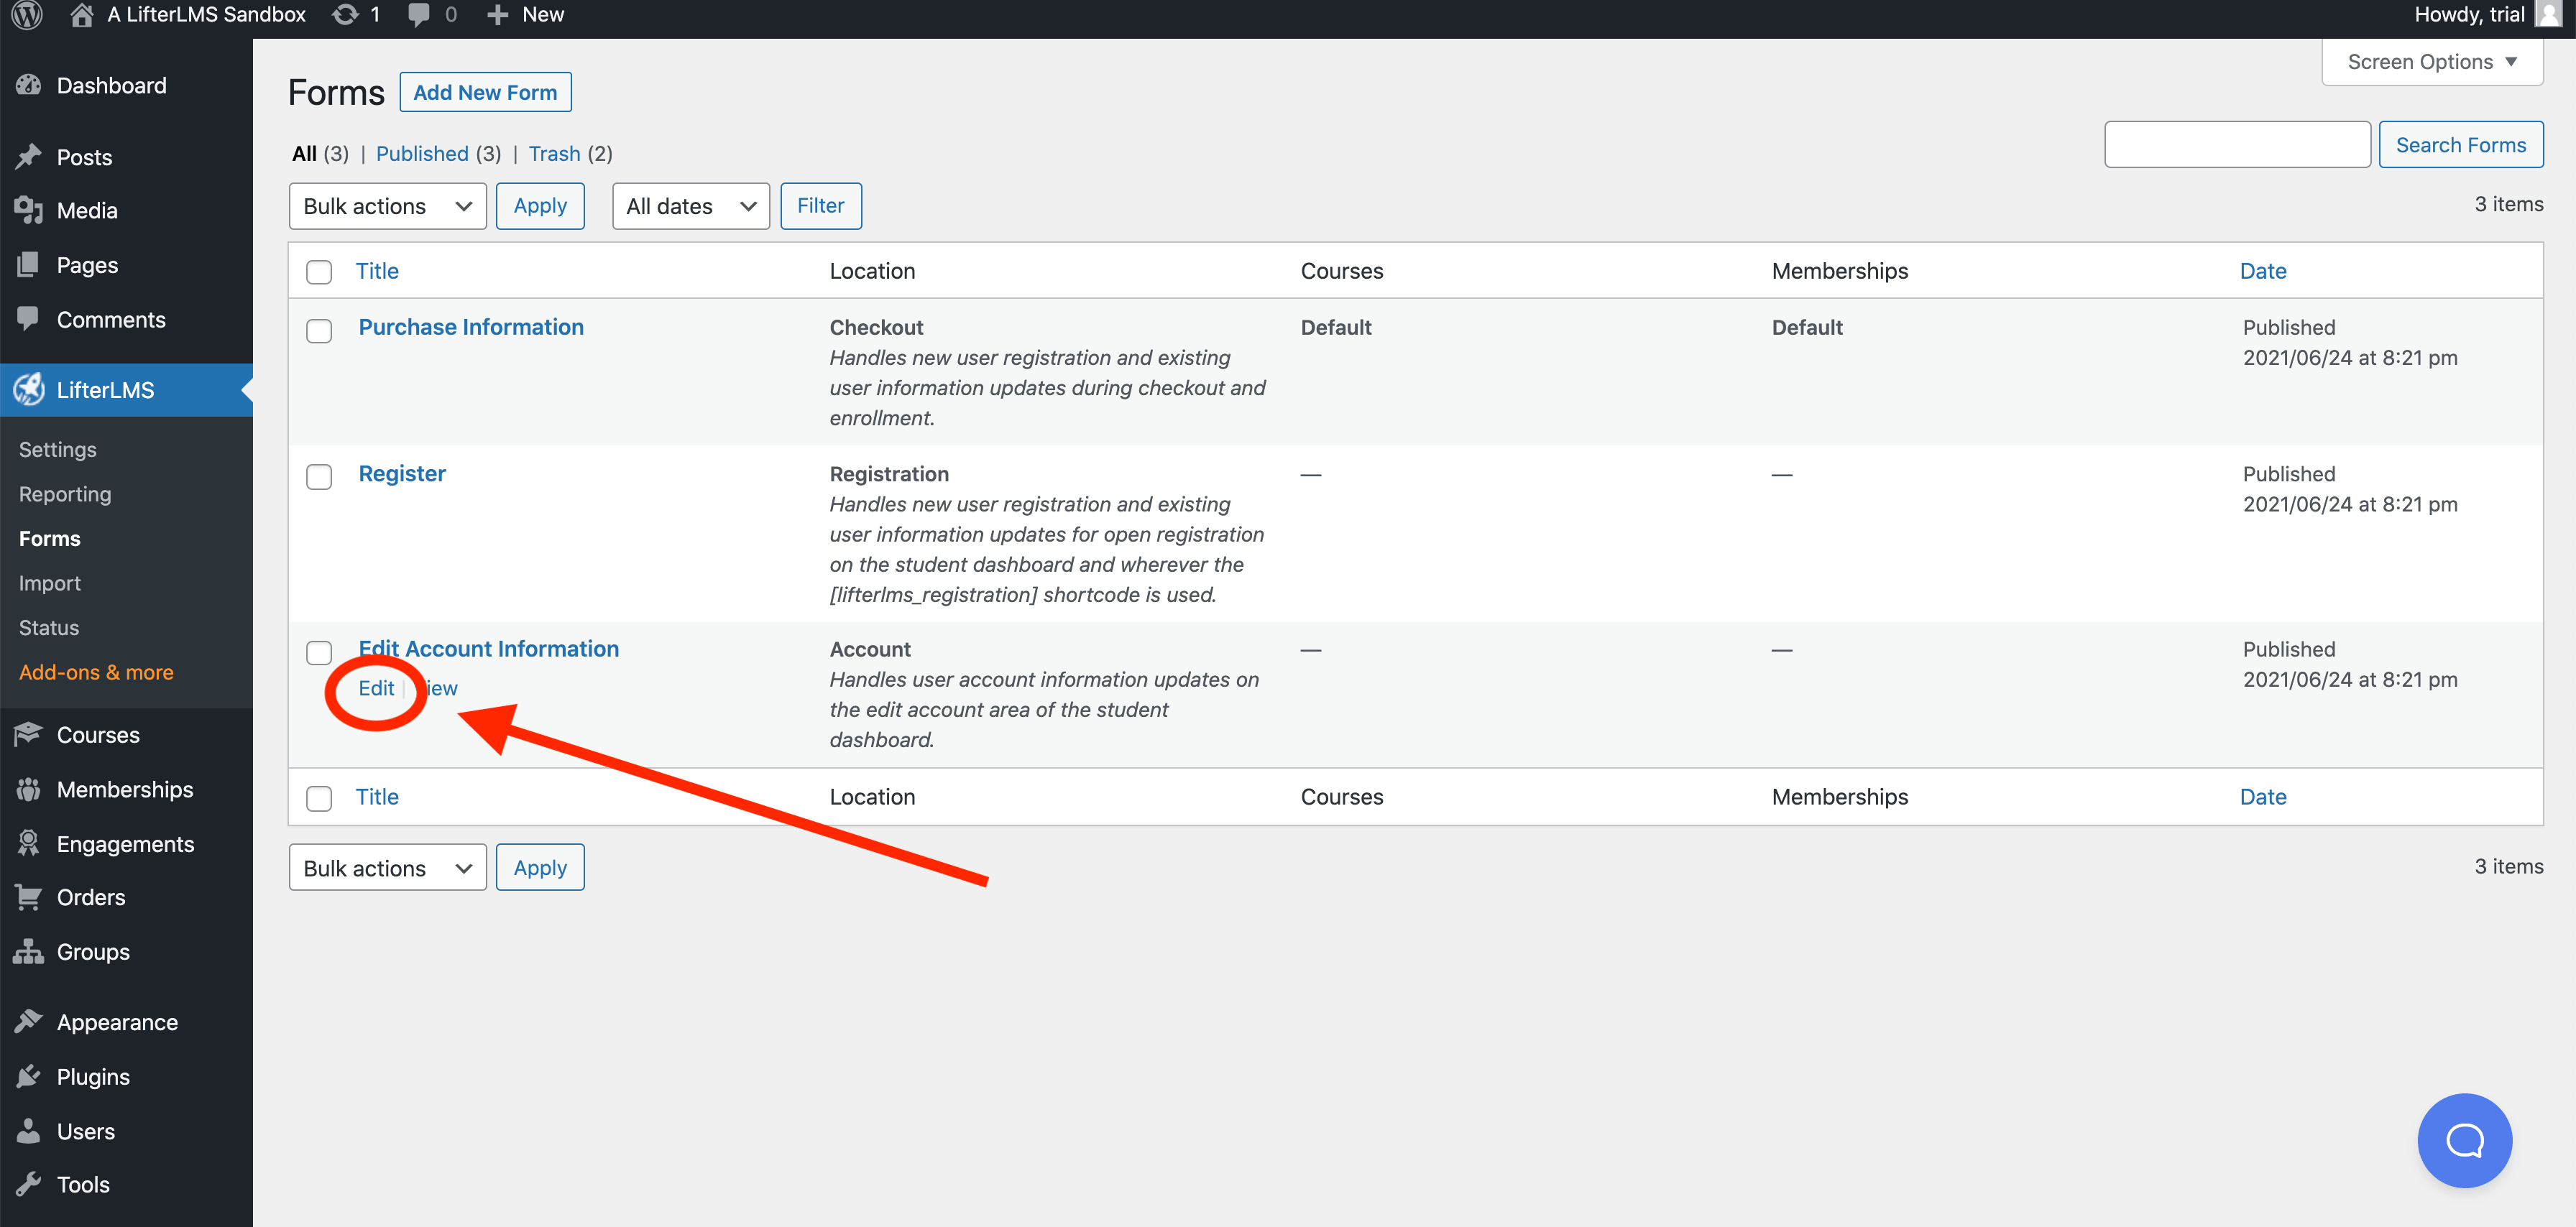Click the Search Forms button
2576x1227 pixels.
[x=2460, y=145]
